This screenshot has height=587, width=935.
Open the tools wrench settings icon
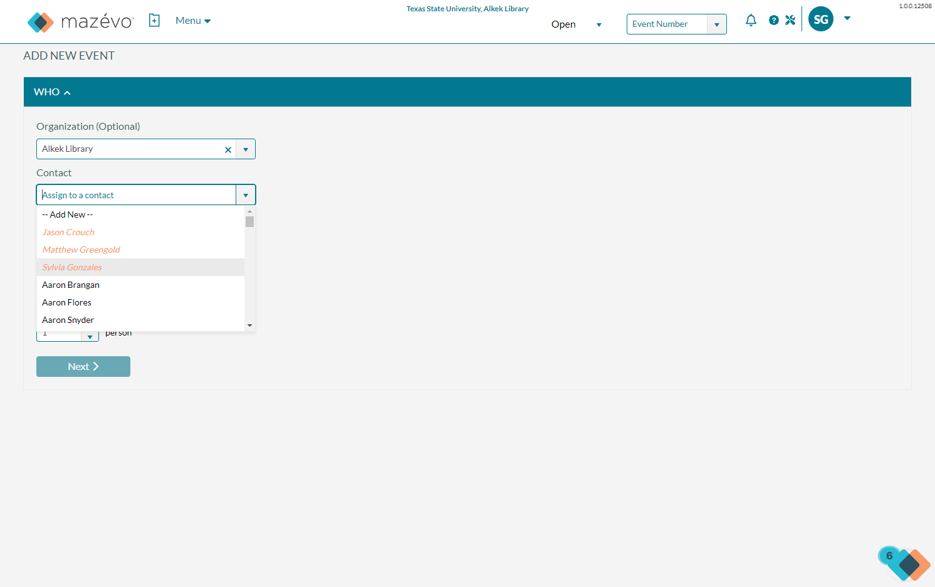790,20
